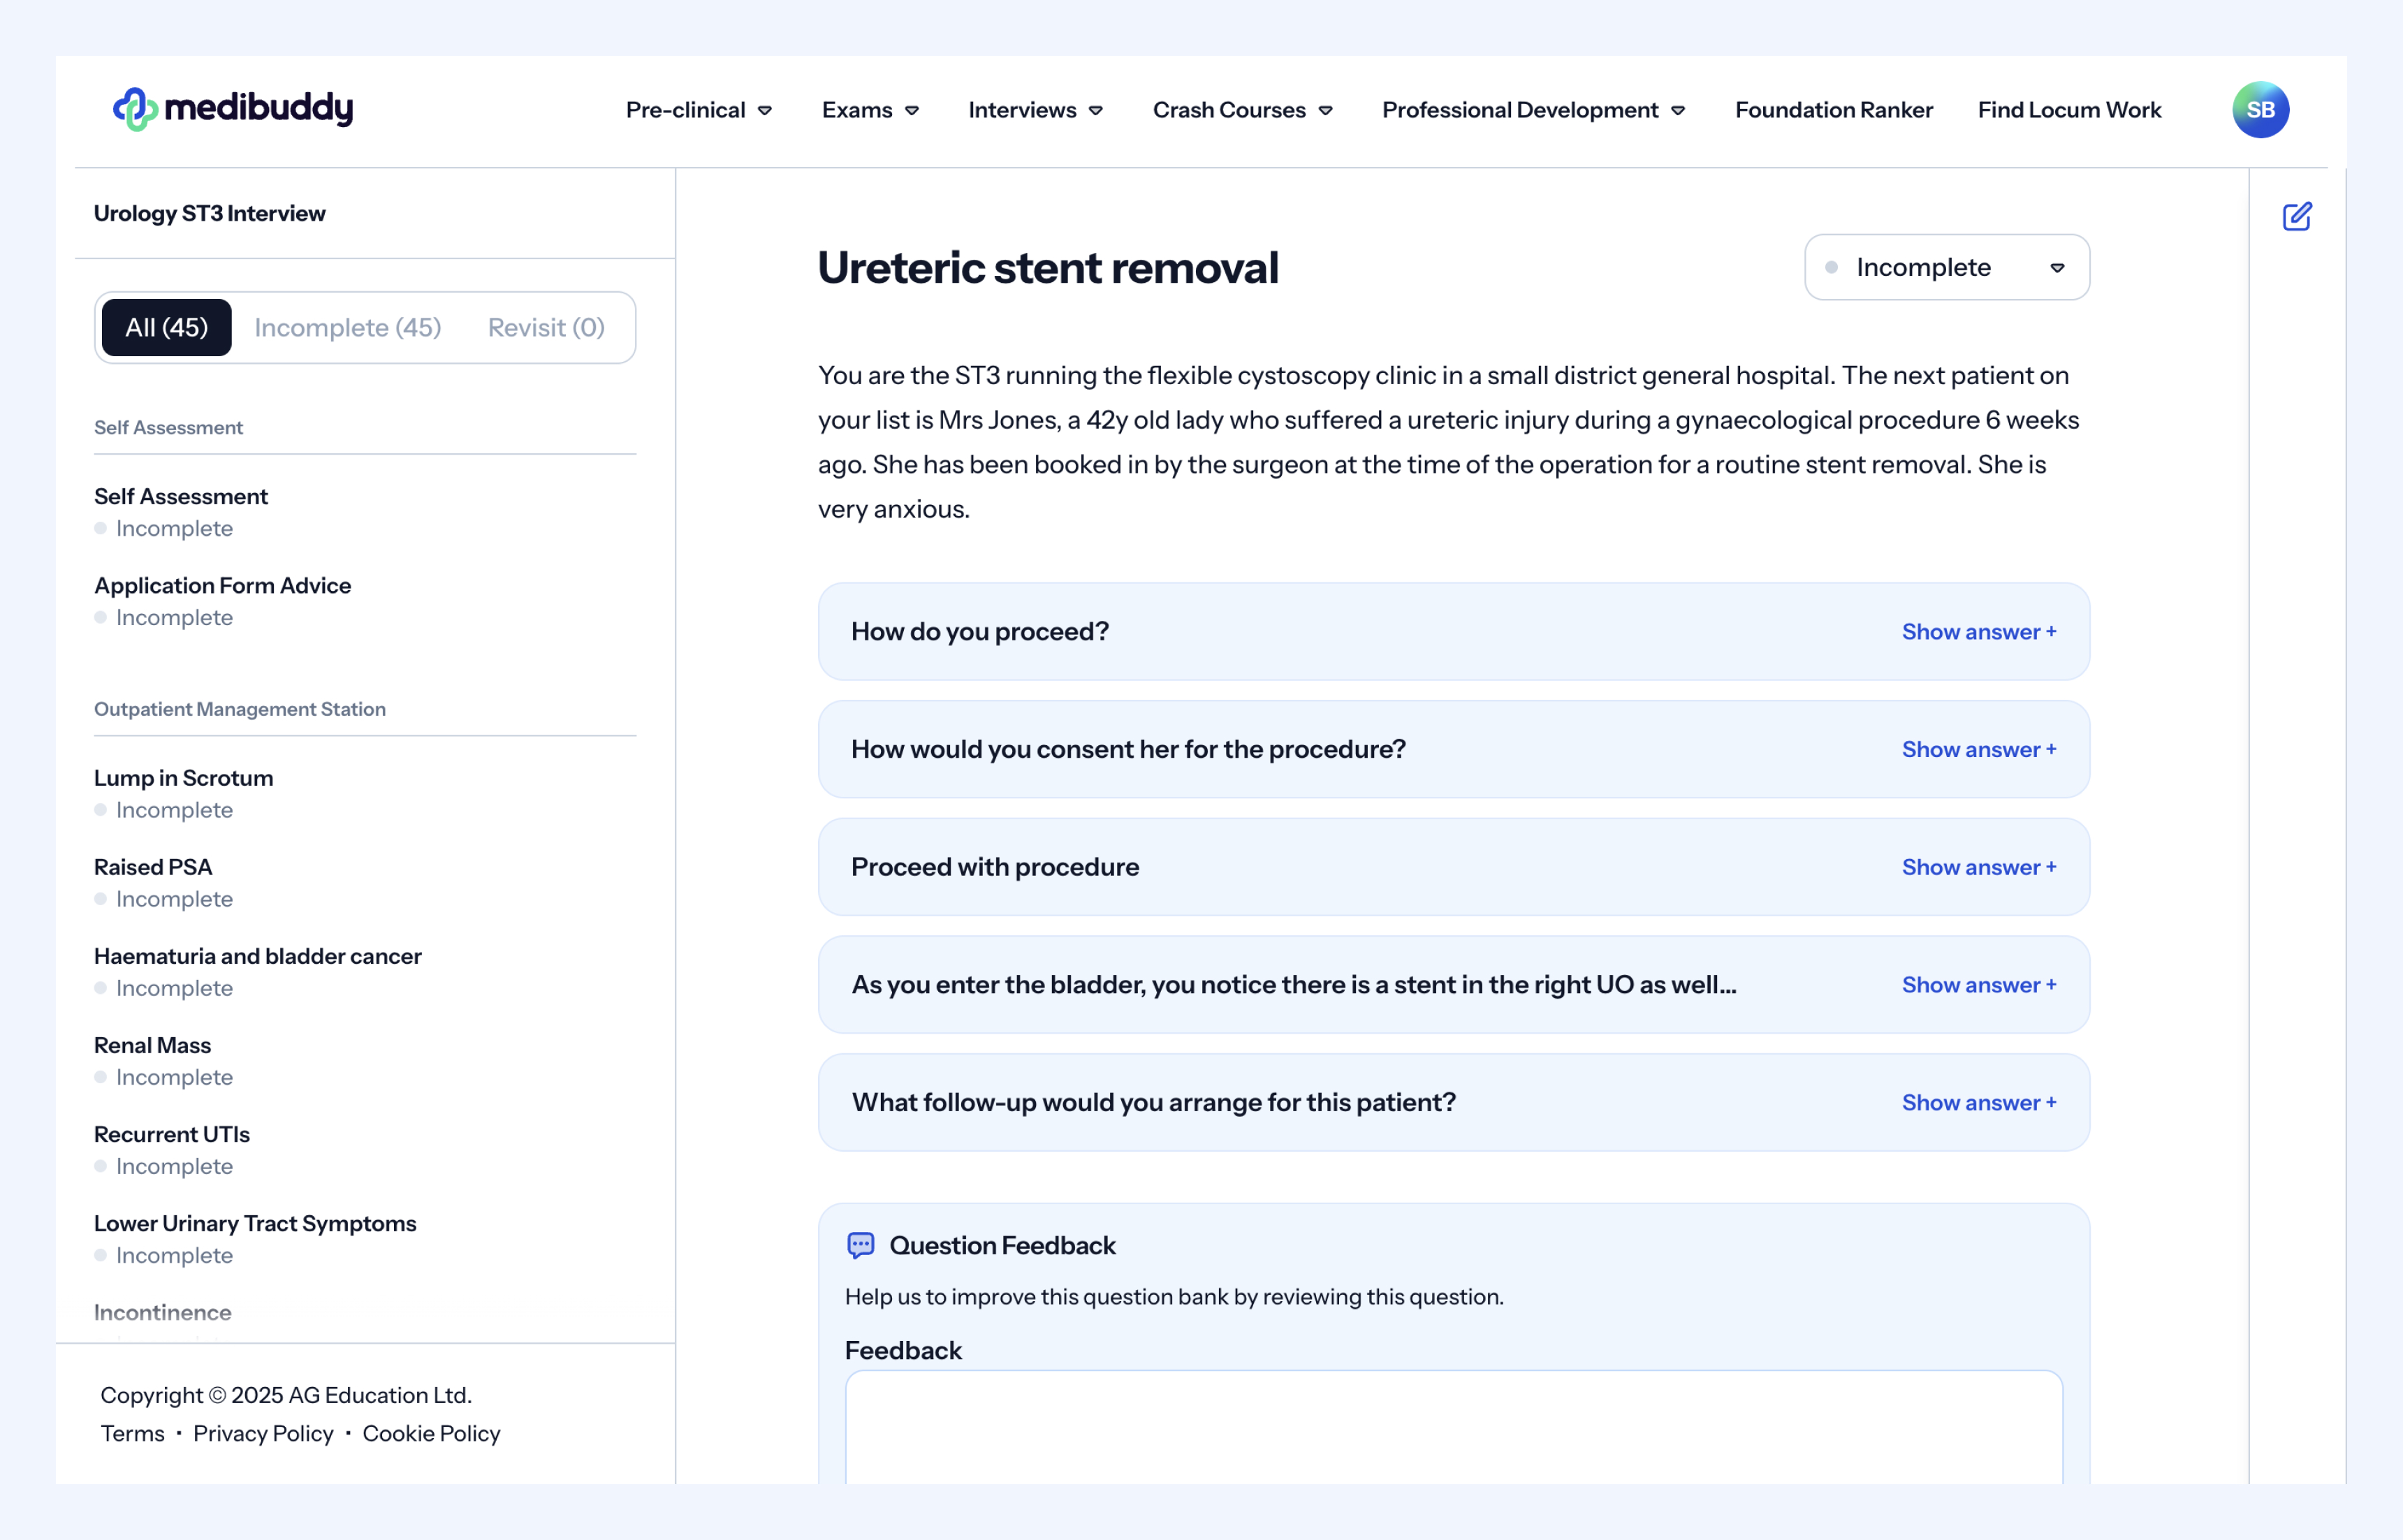
Task: Select the Revisit (0) tab
Action: pyautogui.click(x=546, y=327)
